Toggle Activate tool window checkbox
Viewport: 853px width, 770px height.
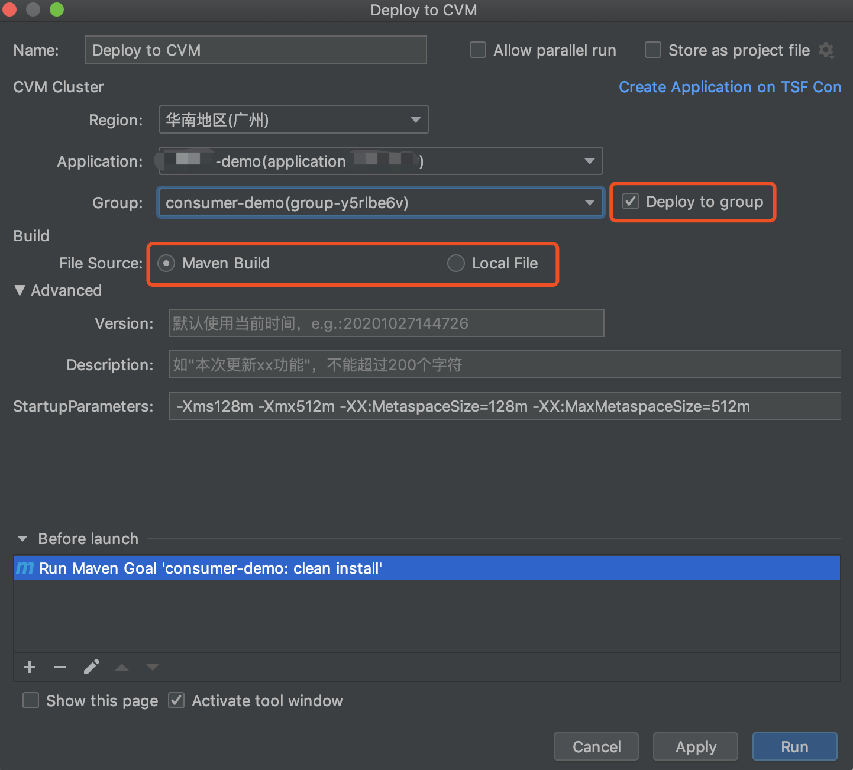(x=176, y=701)
